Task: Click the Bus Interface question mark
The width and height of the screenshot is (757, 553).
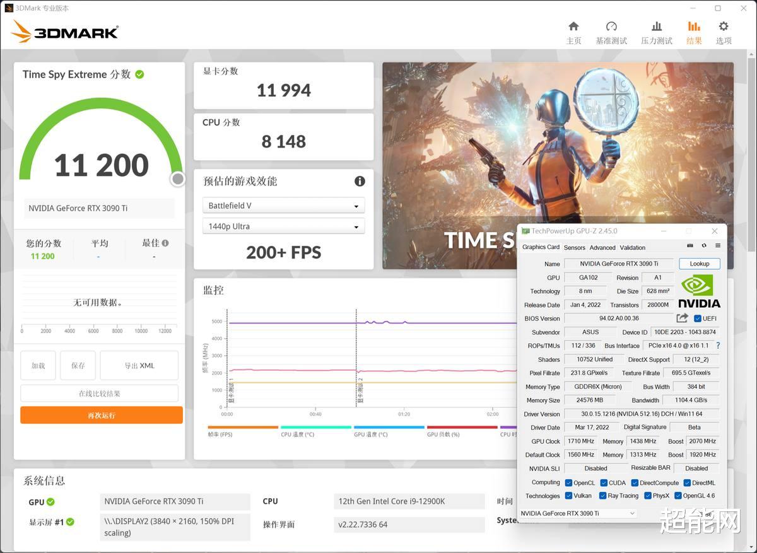Action: [718, 346]
